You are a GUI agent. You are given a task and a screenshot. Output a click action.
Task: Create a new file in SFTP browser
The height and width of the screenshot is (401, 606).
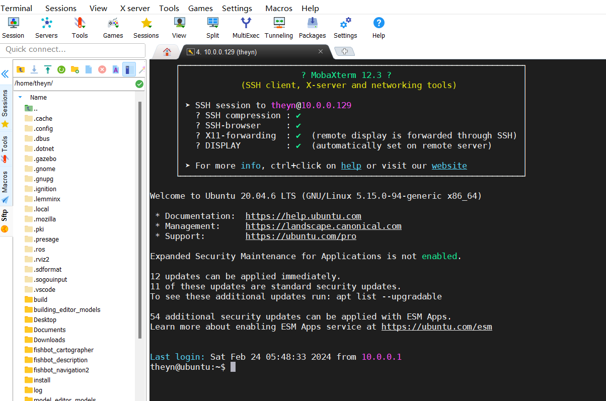89,69
